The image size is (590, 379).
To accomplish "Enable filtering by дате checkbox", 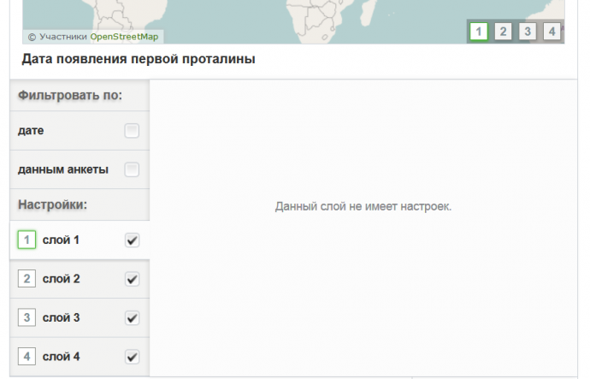I will 132,131.
